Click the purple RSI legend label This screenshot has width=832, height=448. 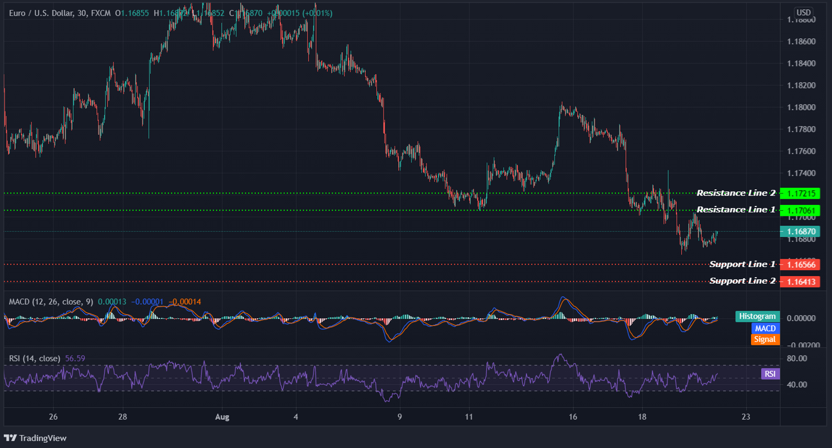(x=770, y=374)
